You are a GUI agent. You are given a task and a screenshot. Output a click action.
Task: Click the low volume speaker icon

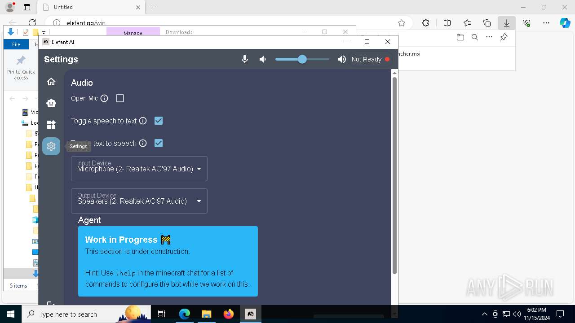coord(263,59)
